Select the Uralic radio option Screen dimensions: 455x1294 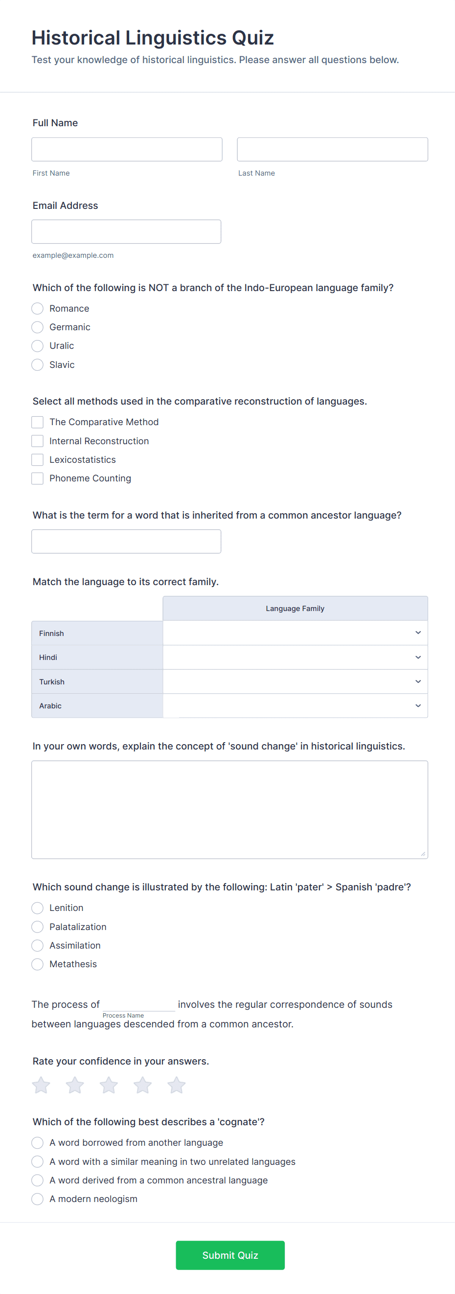click(x=37, y=345)
